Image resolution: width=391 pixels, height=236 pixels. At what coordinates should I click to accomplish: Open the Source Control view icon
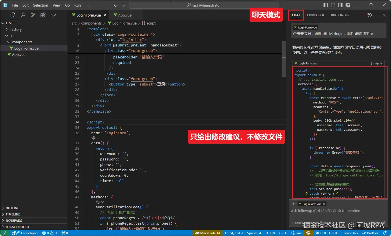(33, 15)
